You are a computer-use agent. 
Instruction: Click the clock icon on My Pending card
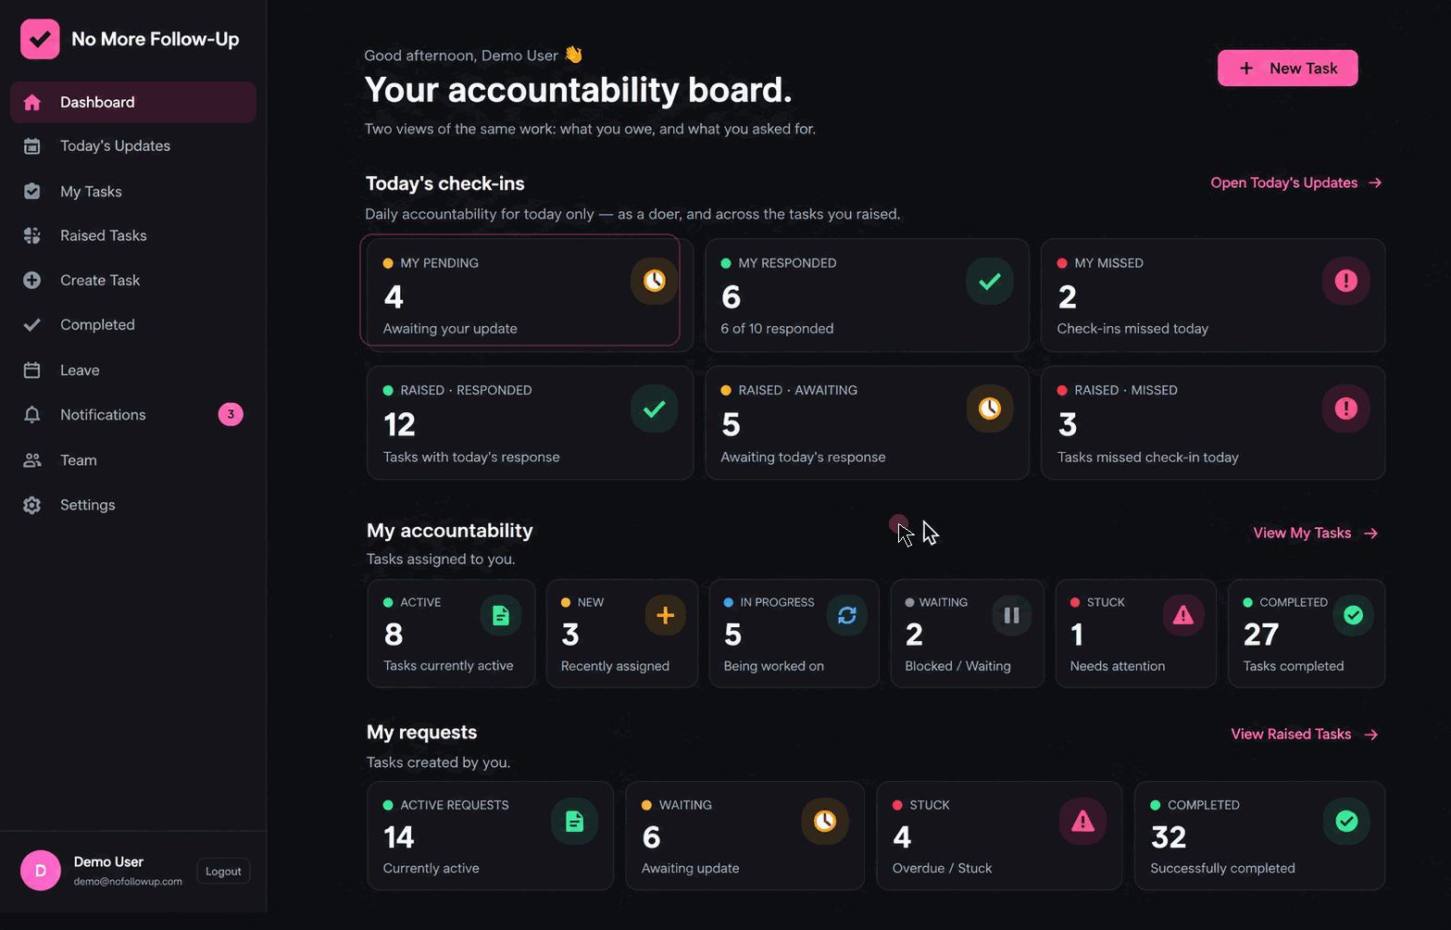[x=655, y=281]
